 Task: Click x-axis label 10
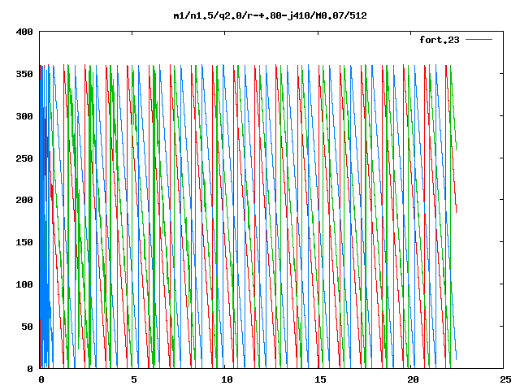[x=227, y=379]
